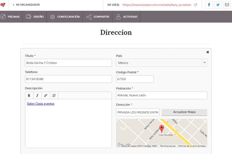Toggle italic formatting in description editor
Screen dimensions: 232x154
pyautogui.click(x=37, y=96)
